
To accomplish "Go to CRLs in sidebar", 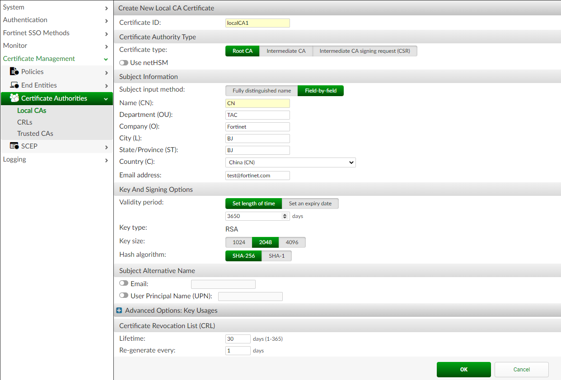I will pos(25,122).
